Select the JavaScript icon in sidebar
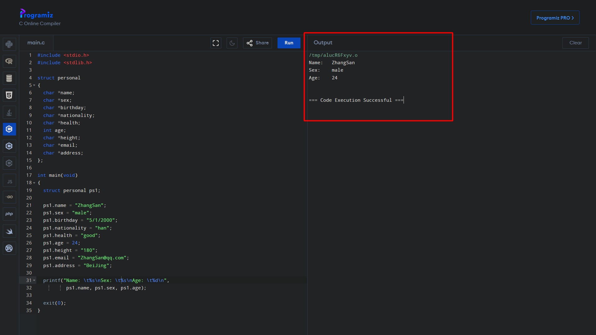This screenshot has width=596, height=335. (9, 181)
